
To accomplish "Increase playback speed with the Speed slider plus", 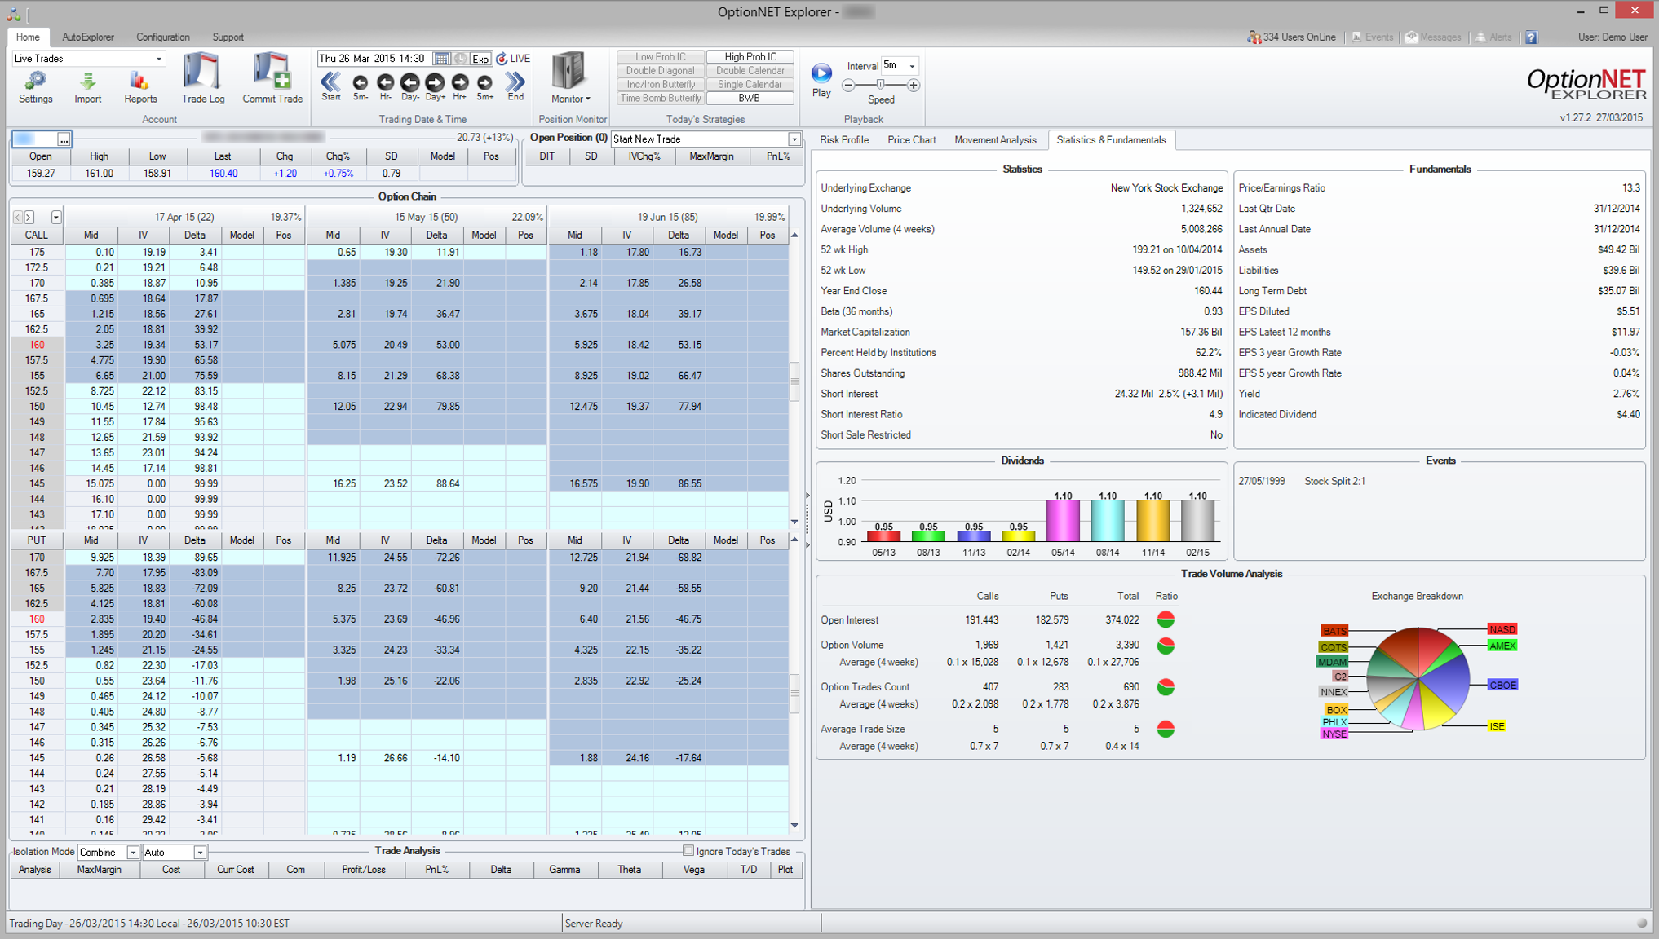I will pos(915,86).
